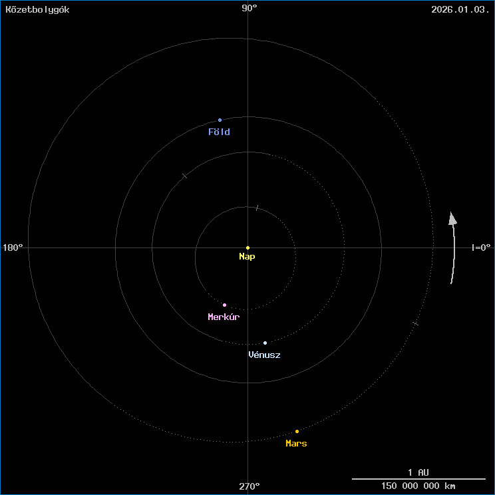Click the "150 000 000 km" scale text

(418, 486)
